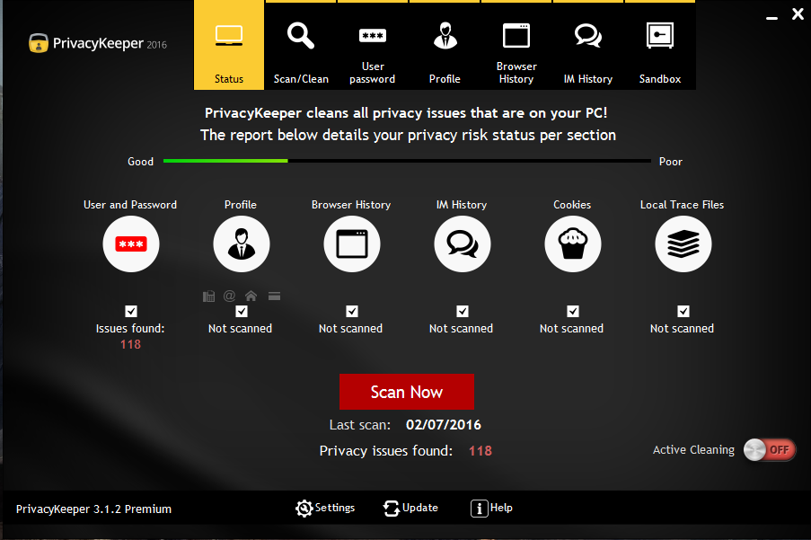Screen dimensions: 811x540
Task: Minimize the PrivacyKeeper window
Action: click(771, 16)
